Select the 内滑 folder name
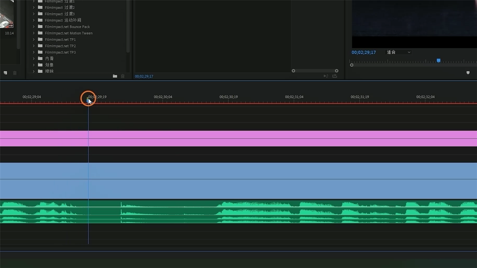Screen dimensions: 477x268 (x=49, y=58)
